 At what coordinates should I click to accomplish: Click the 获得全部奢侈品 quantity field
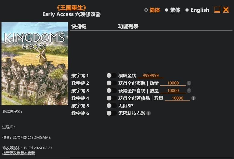tap(177, 98)
